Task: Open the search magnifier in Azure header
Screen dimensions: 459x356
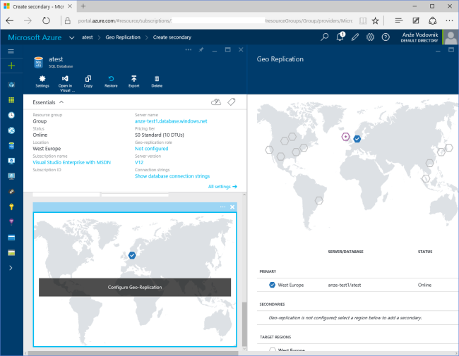Action: [x=324, y=37]
